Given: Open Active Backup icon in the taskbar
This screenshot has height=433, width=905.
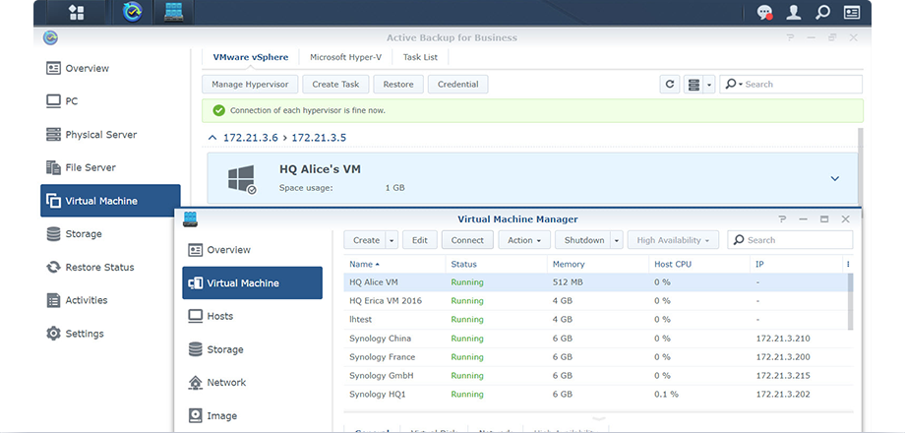Looking at the screenshot, I should pos(132,12).
